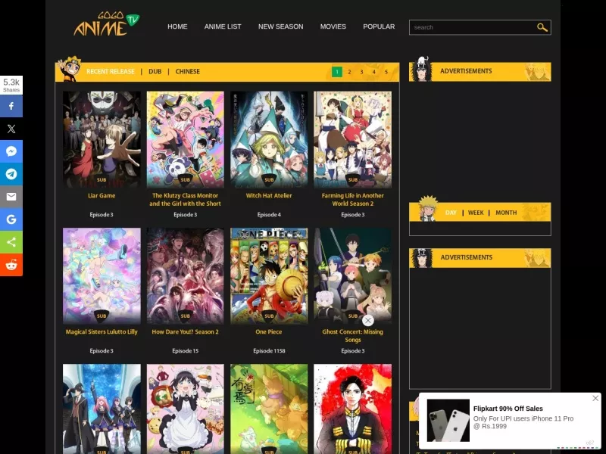
Task: Click the SUB badge on One Piece
Action: pyautogui.click(x=269, y=316)
